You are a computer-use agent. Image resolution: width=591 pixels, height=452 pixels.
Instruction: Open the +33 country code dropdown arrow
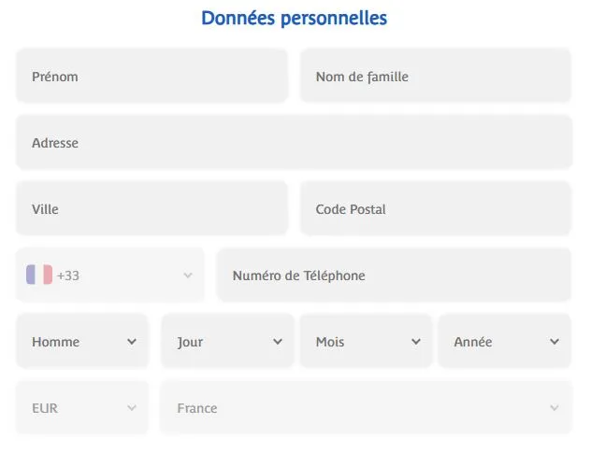click(x=188, y=275)
